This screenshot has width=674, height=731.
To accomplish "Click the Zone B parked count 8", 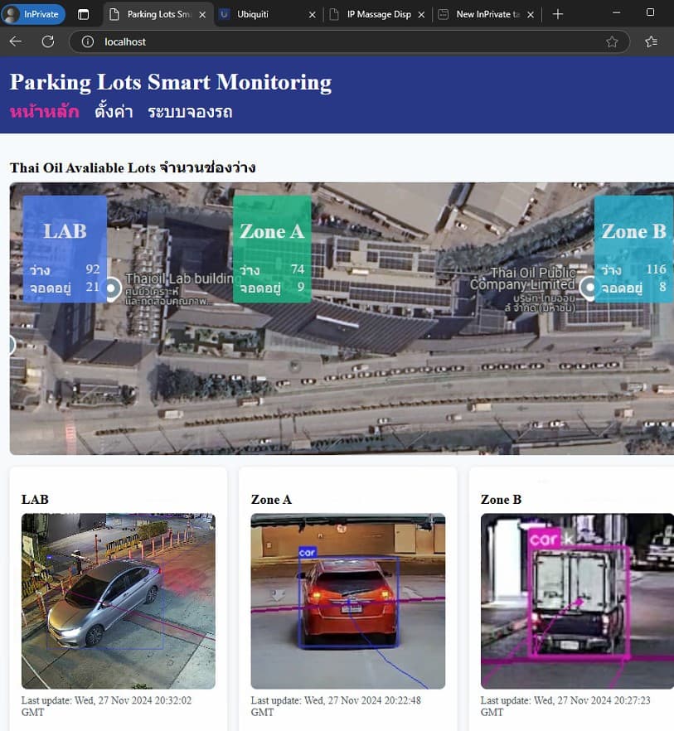I will coord(662,287).
